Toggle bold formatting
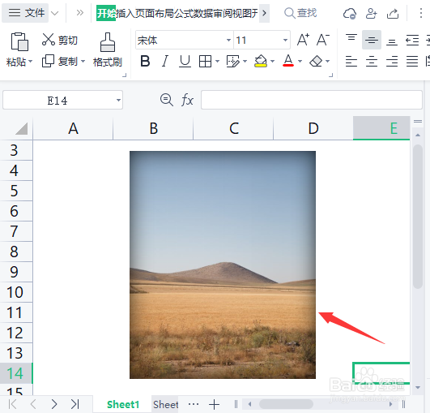 coord(145,61)
